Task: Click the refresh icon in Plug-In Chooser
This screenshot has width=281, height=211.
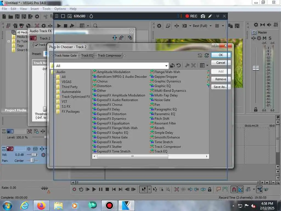Action: 178,65
